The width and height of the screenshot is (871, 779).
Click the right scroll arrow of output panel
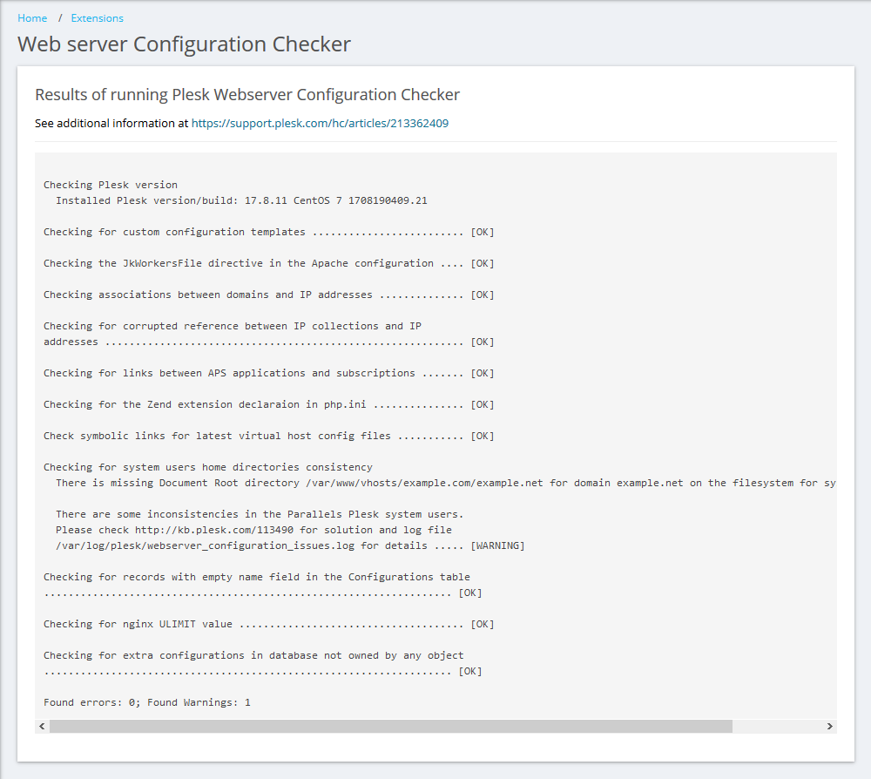tap(829, 726)
